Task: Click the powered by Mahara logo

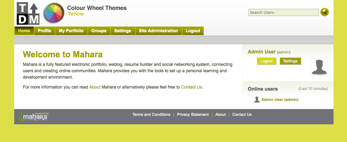Action: [34, 117]
